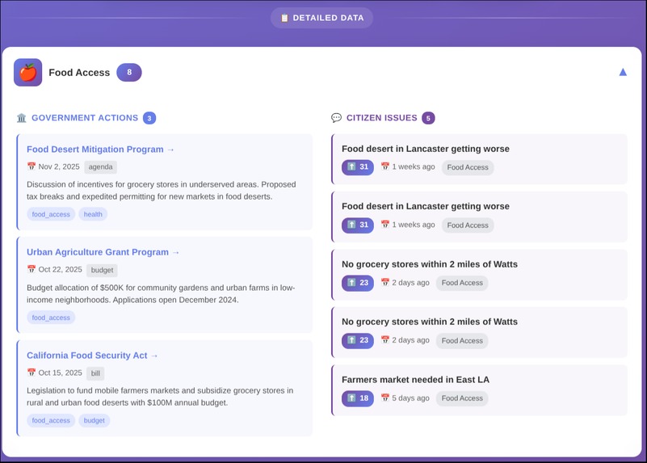Click the arrow after Food Desert Mitigation Program
Image resolution: width=647 pixels, height=463 pixels.
pyautogui.click(x=170, y=149)
